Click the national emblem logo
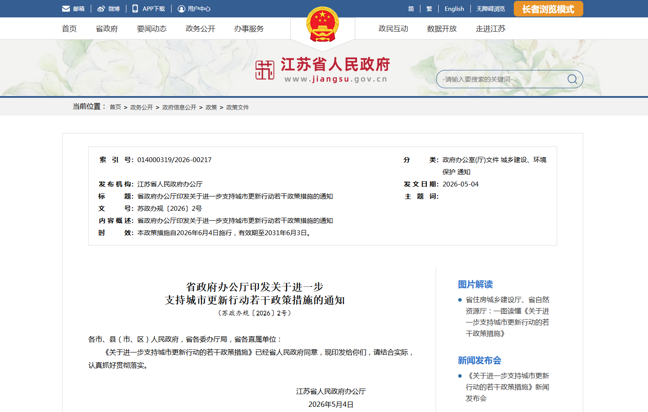 pyautogui.click(x=322, y=24)
